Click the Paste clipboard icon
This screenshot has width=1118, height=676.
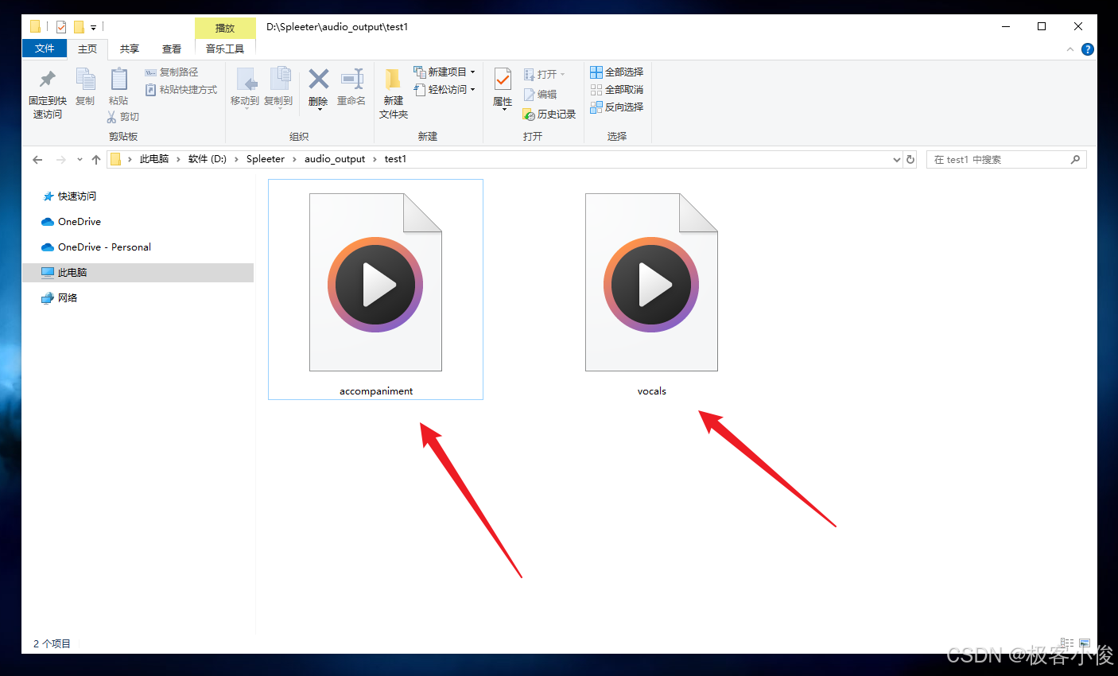click(118, 80)
